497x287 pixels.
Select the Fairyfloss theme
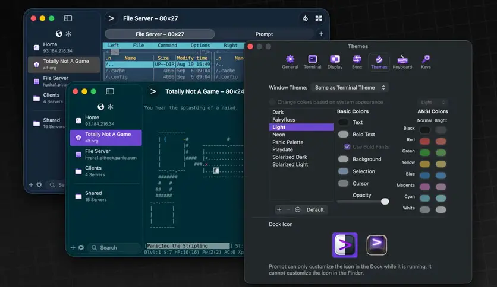tap(301, 120)
